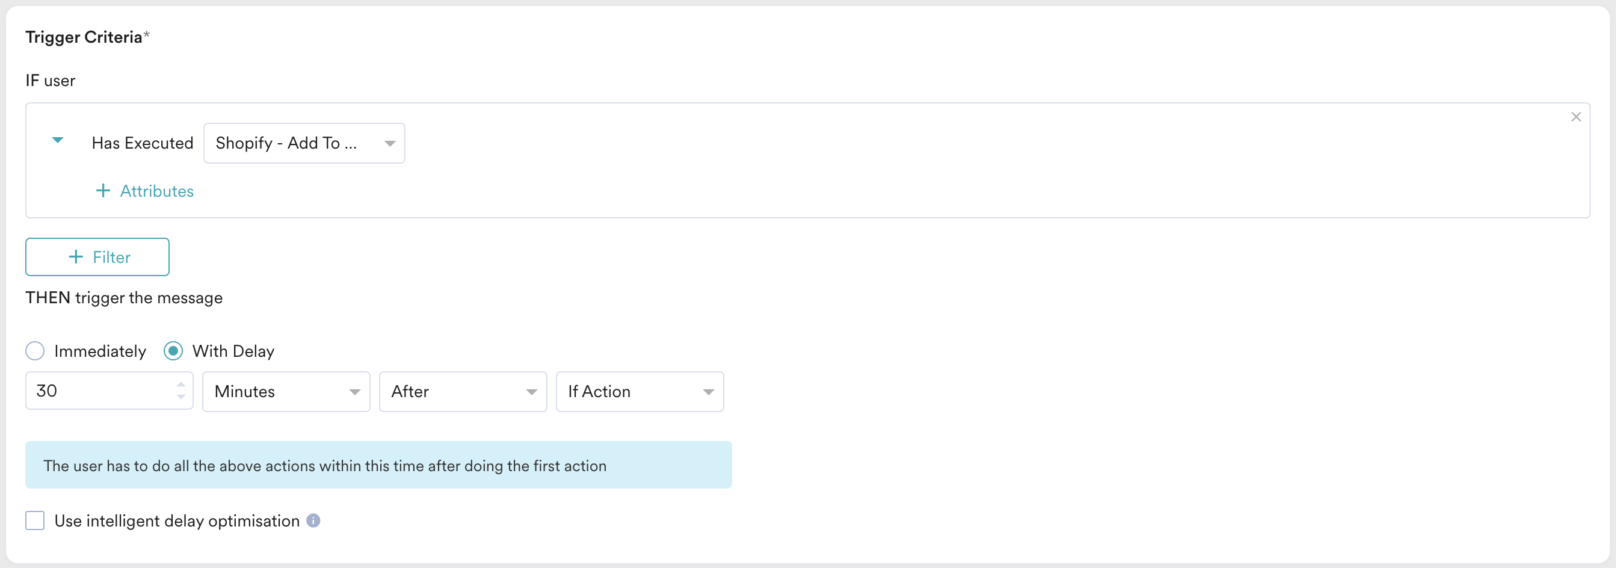
Task: Decrease the delay value with down arrow
Action: point(180,397)
